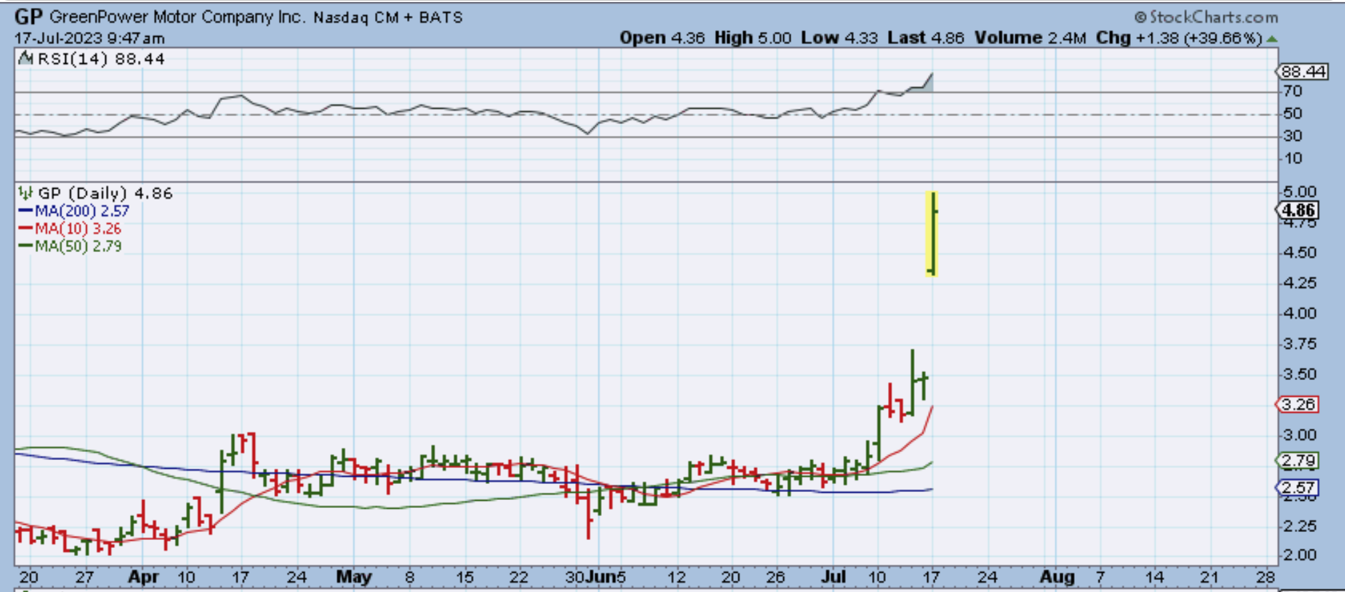Click the Jul label on date axis
1345x592 pixels.
coord(833,577)
